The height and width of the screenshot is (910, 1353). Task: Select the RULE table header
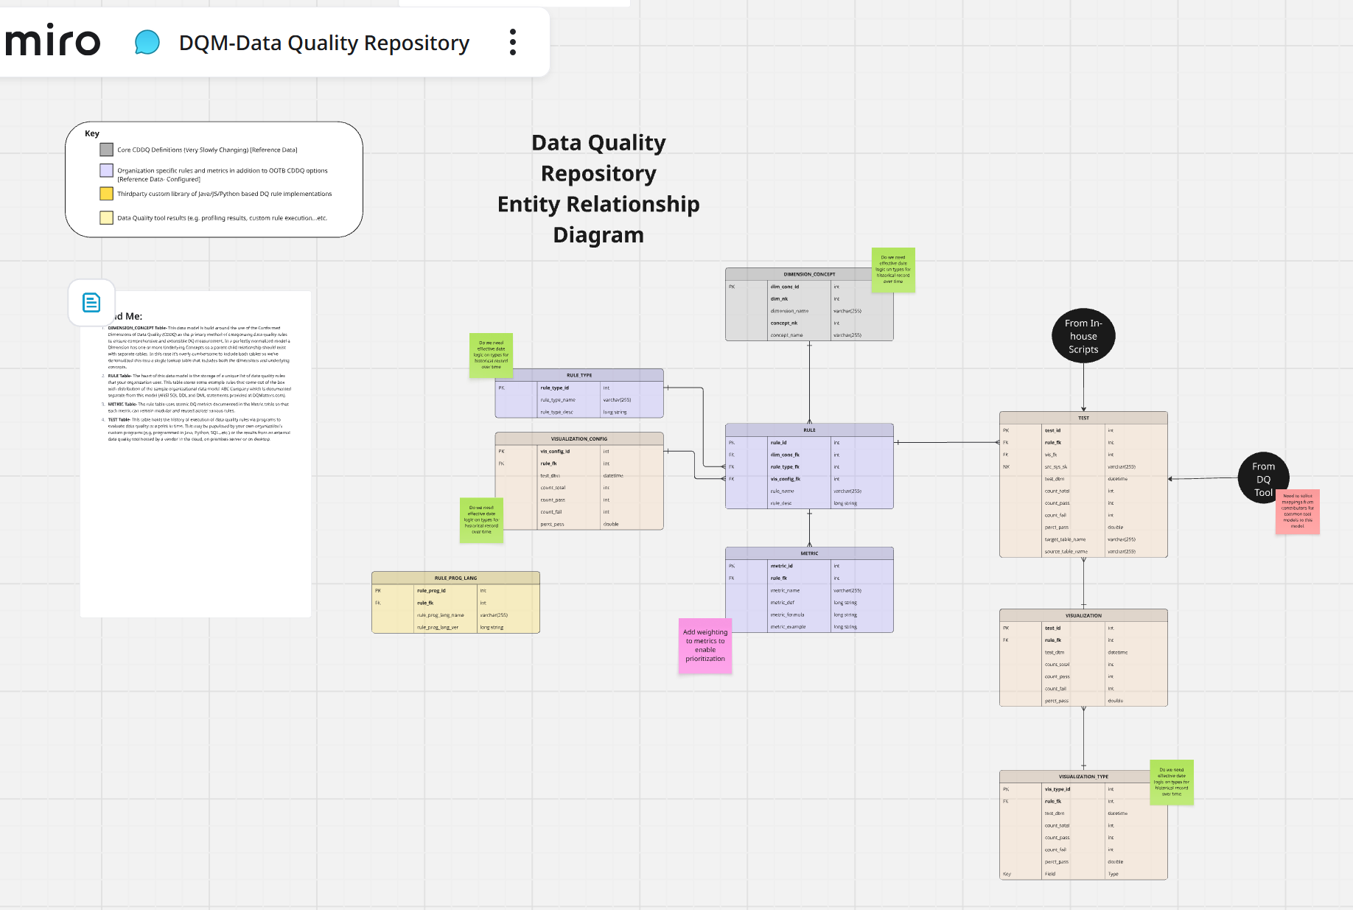tap(809, 430)
